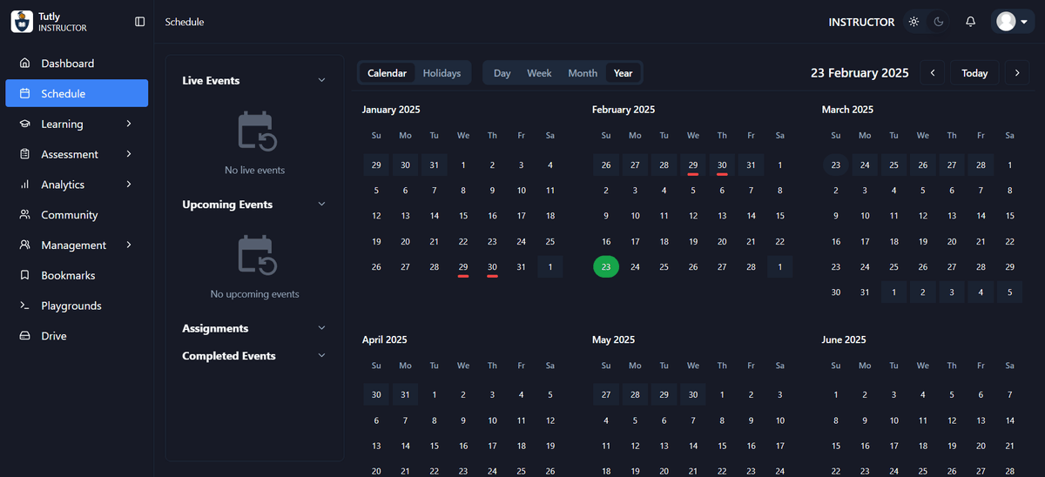1045x477 pixels.
Task: Click the February 2025 month heading
Action: tap(624, 110)
